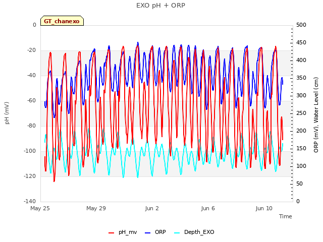This screenshot has height=242, width=323.
Task: Click the -40 left axis value
Action: (x=31, y=75)
